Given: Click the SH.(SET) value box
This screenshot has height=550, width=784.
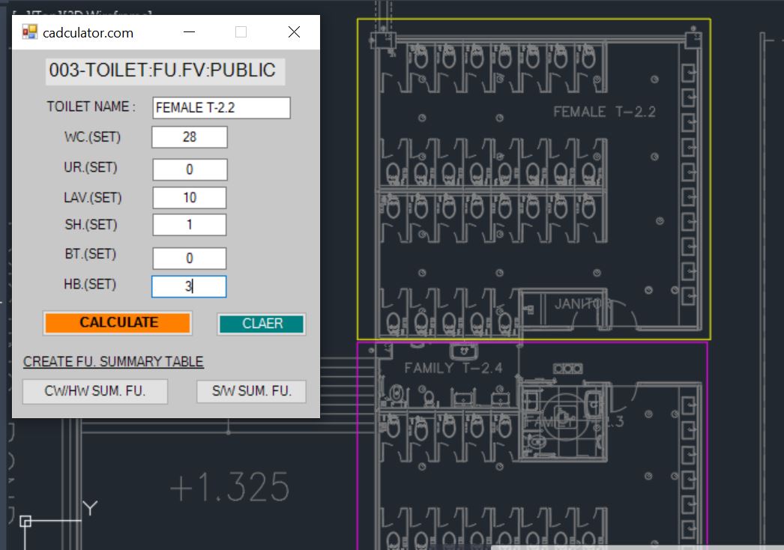Looking at the screenshot, I should [190, 225].
